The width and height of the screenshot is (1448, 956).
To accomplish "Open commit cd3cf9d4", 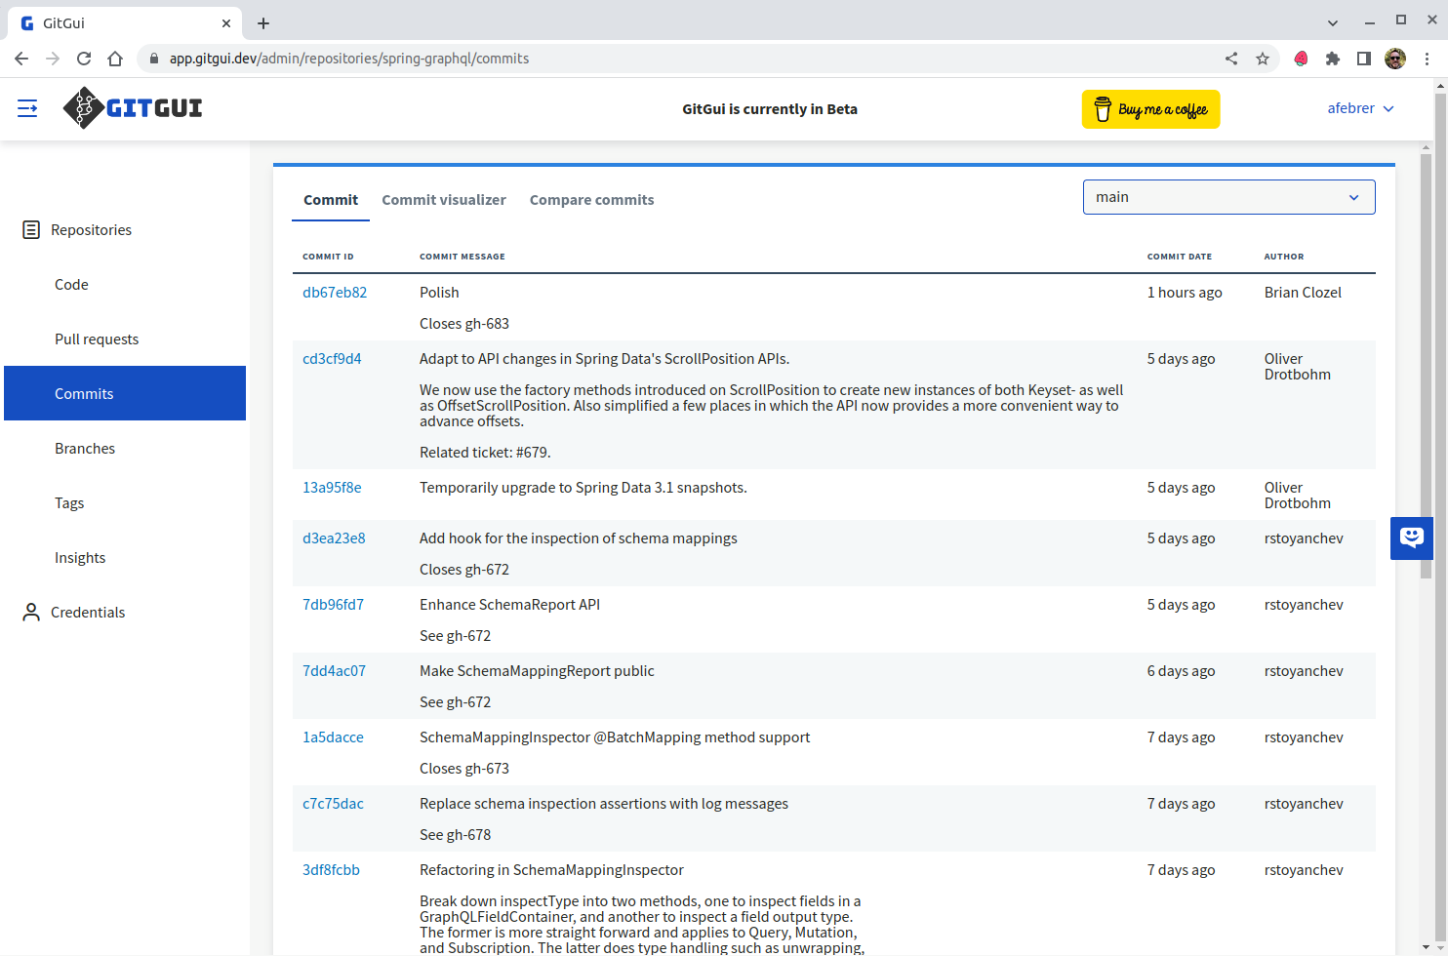I will click(x=332, y=359).
